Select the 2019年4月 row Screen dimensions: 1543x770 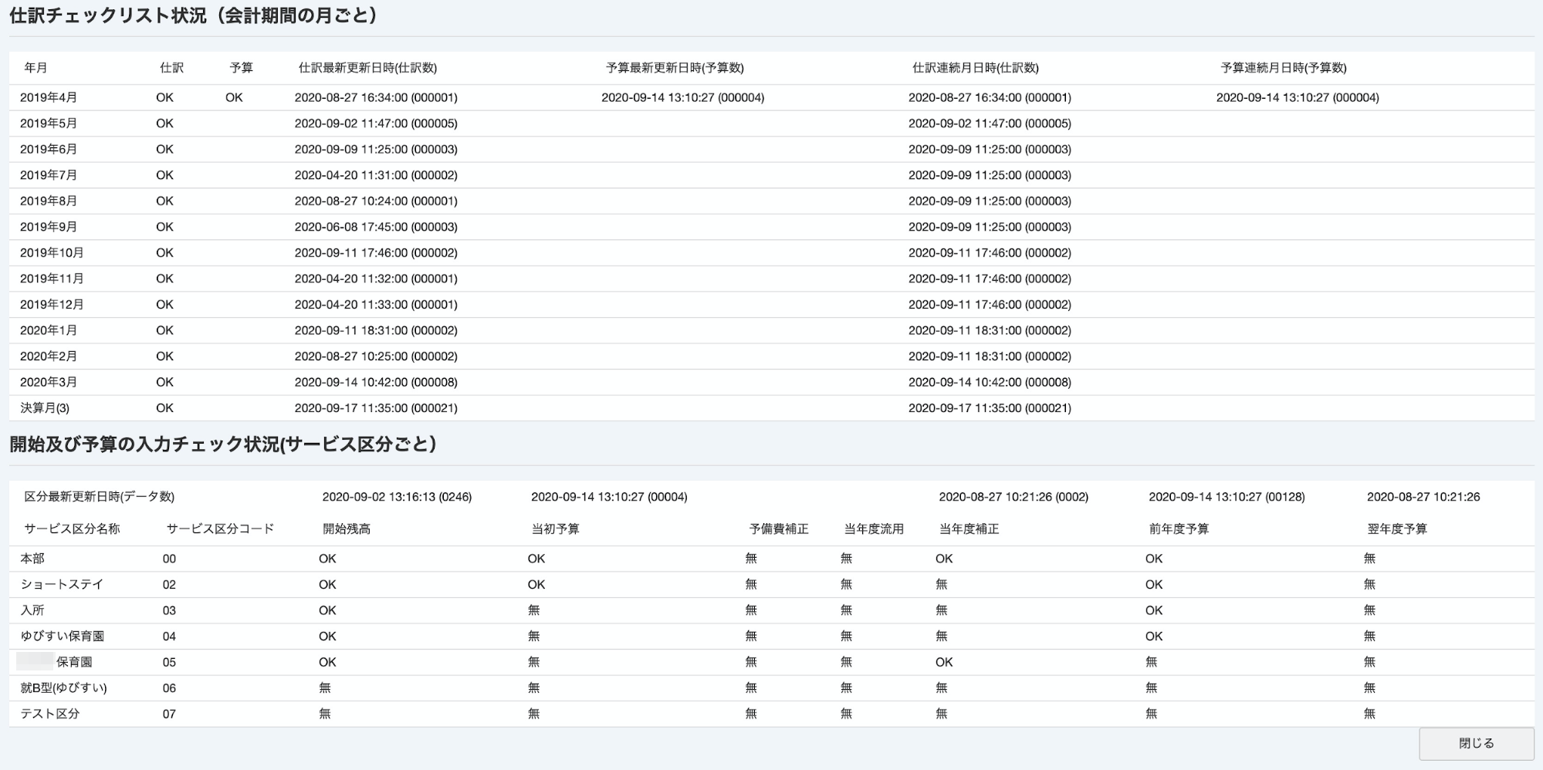pos(771,98)
